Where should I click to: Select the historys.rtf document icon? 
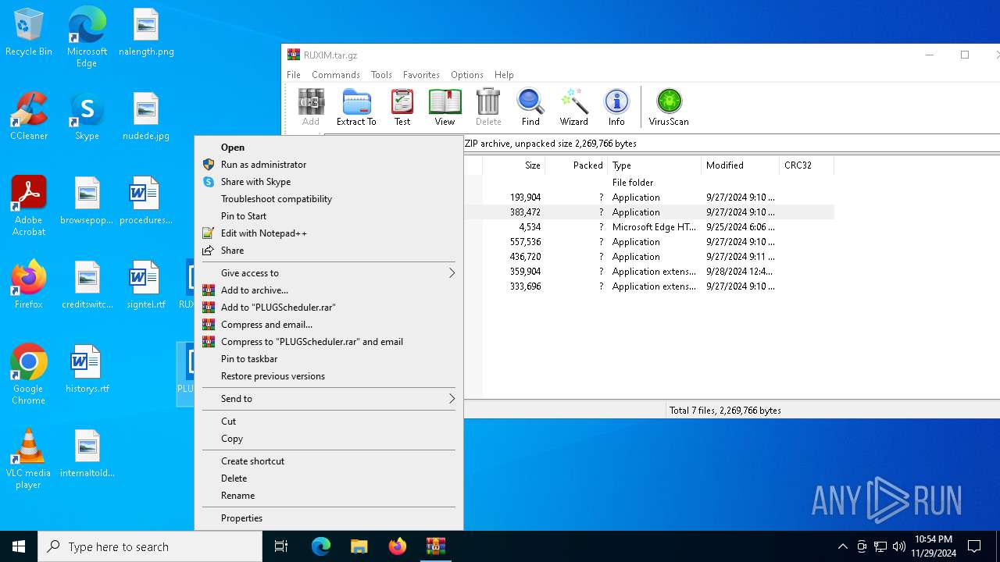pos(87,369)
